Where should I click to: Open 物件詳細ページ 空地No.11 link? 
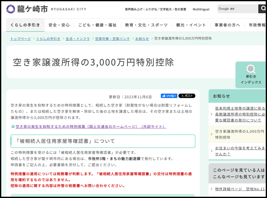240,189
